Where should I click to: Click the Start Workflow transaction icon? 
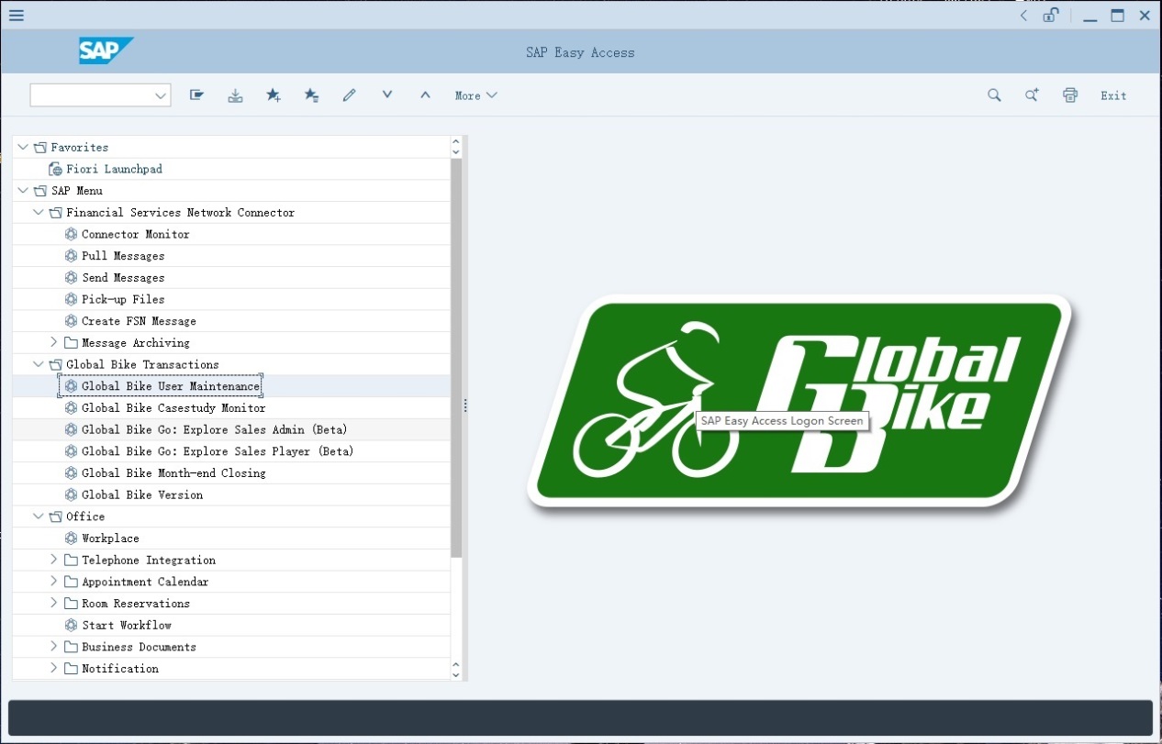pyautogui.click(x=72, y=625)
